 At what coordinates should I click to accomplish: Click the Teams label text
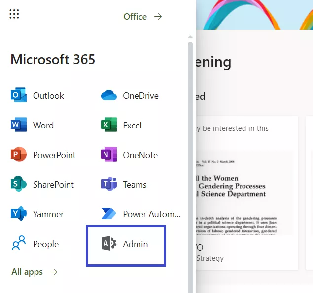(135, 185)
